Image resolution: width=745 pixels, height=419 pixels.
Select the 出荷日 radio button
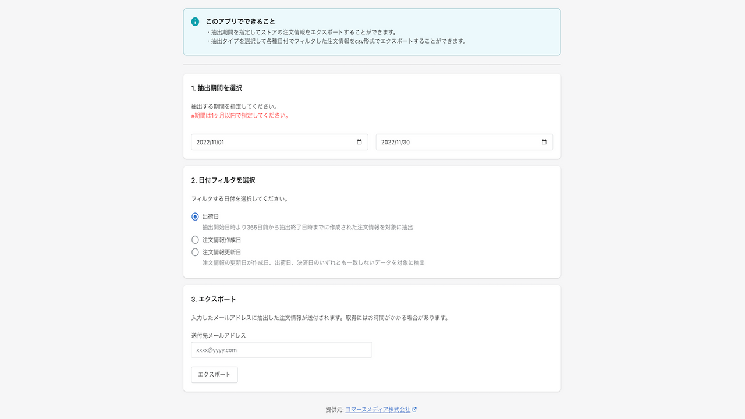[x=195, y=216]
